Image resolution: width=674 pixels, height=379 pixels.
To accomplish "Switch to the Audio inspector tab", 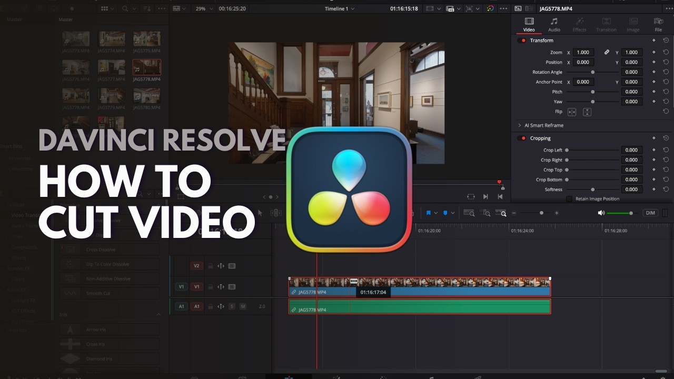I will coord(554,24).
